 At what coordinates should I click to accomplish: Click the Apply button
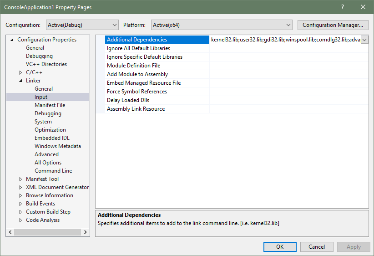point(354,247)
